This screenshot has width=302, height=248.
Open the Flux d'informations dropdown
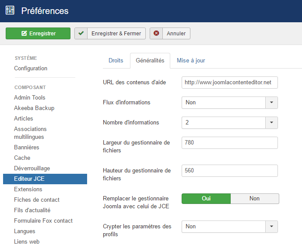tap(230, 103)
